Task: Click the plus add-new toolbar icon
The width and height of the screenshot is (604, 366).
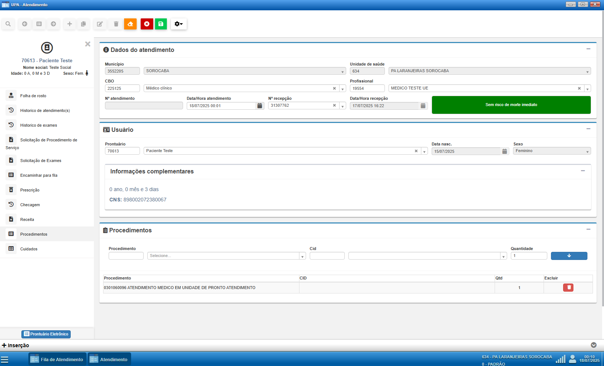Action: [69, 24]
